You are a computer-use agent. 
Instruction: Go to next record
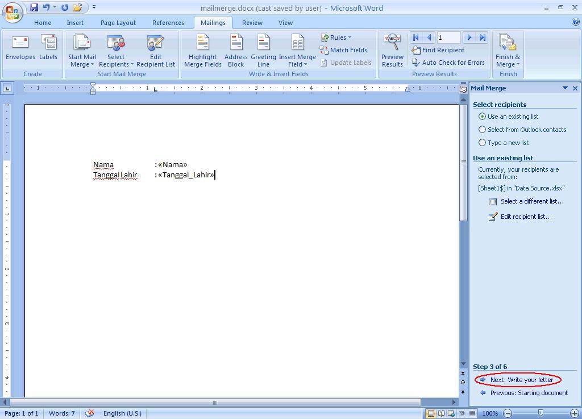(469, 38)
